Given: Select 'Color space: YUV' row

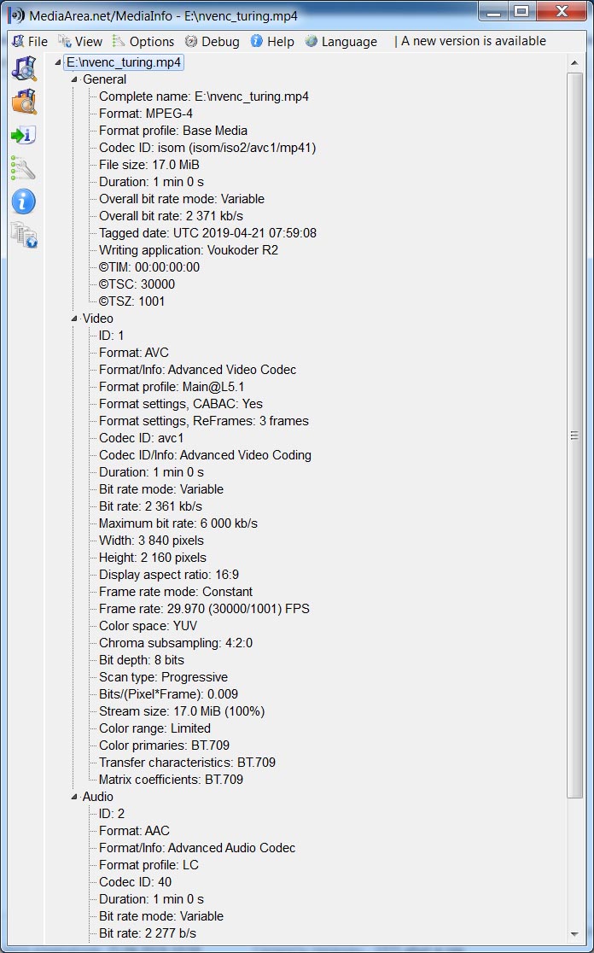Looking at the screenshot, I should 148,625.
